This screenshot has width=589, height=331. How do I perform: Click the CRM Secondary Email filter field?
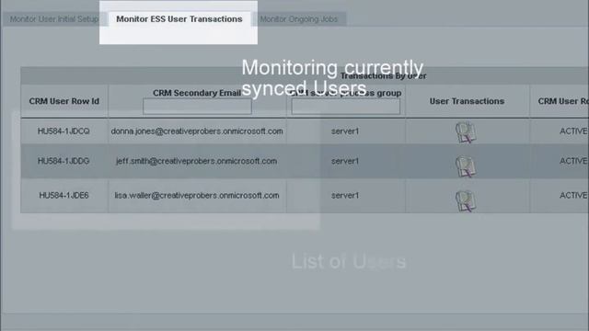pyautogui.click(x=197, y=107)
